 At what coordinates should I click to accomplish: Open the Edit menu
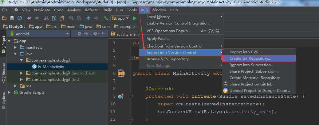(15, 10)
